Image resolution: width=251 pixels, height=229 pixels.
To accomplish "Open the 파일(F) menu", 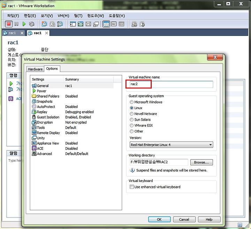I will point(13,16).
